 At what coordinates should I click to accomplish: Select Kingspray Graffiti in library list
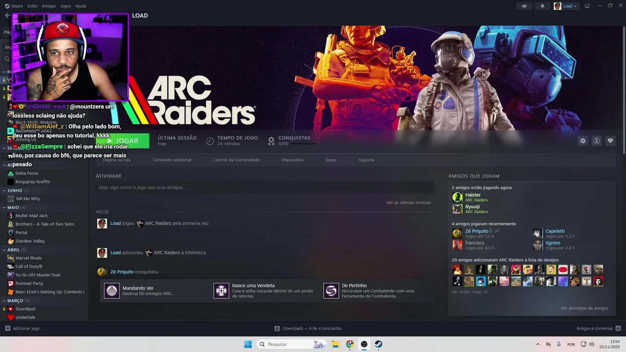click(x=32, y=182)
